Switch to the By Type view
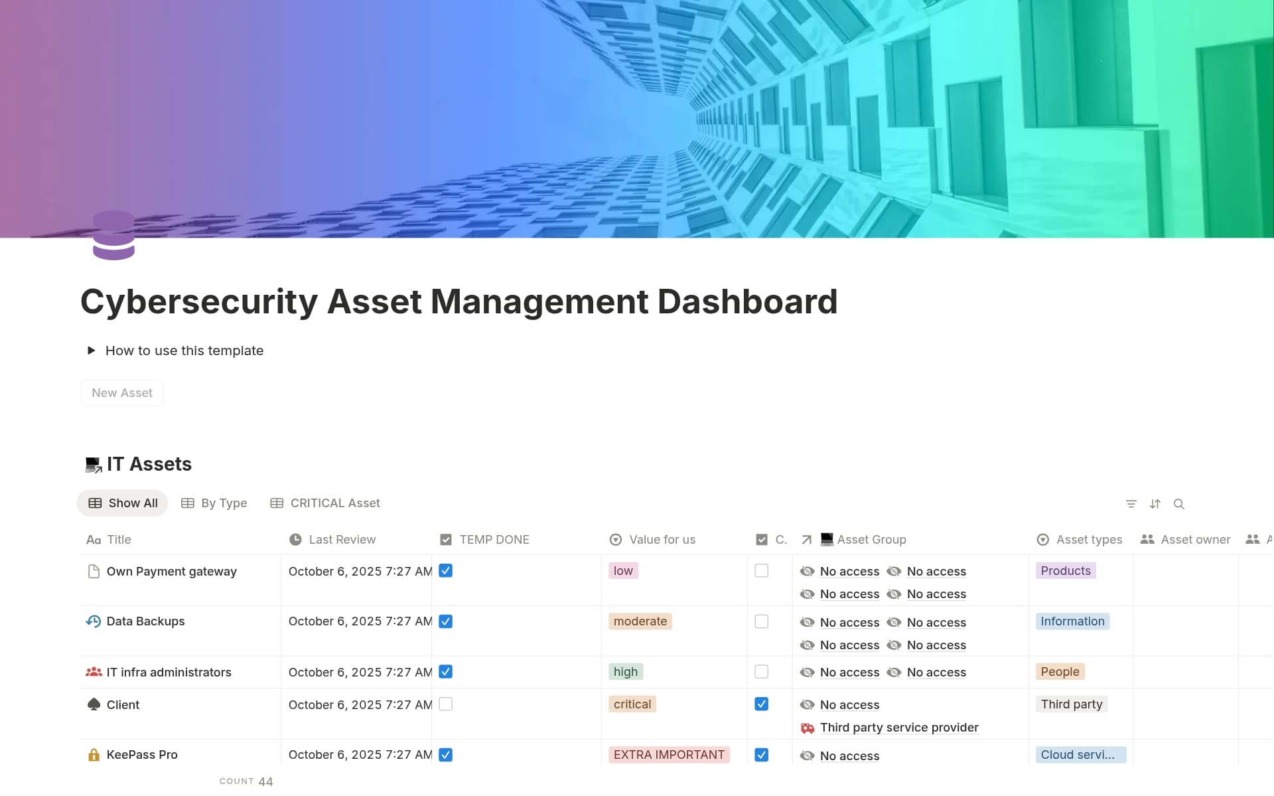 click(214, 503)
